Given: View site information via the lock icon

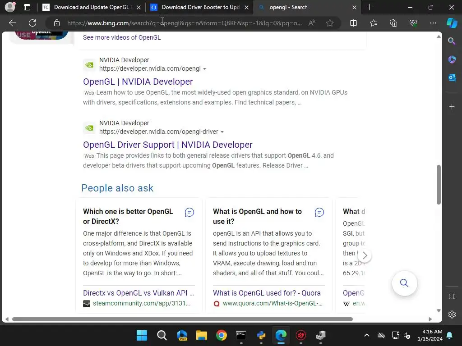Looking at the screenshot, I should (57, 23).
